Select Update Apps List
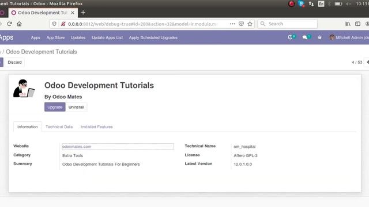Viewport: 369px width, 207px height. click(x=107, y=37)
